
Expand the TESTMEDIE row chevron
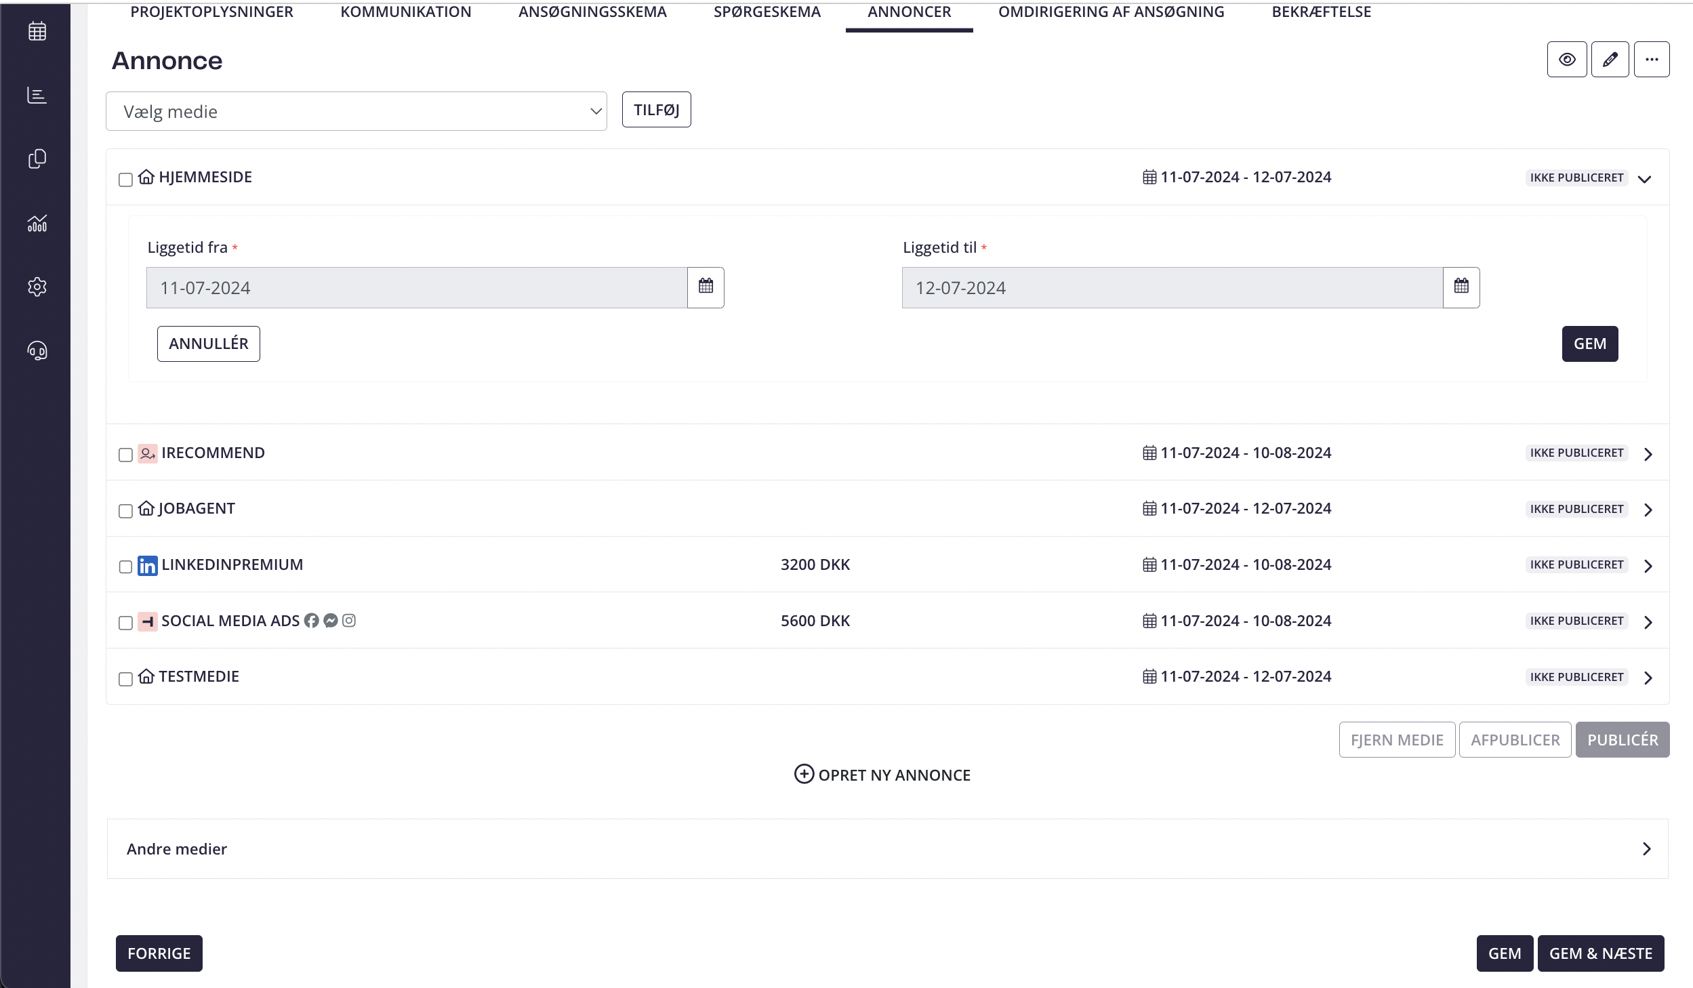[1648, 678]
